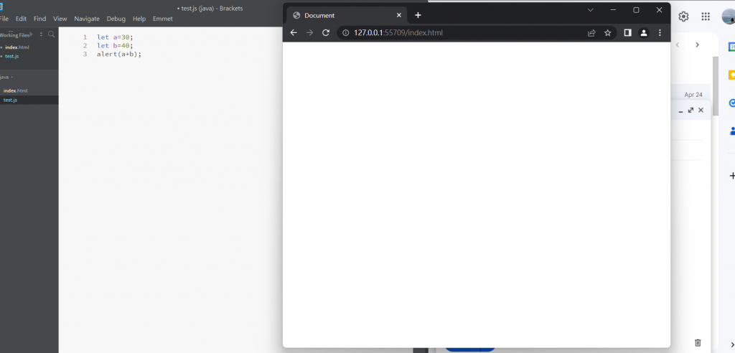Open the Navigate menu in Brackets
This screenshot has height=353, width=735.
pos(87,19)
